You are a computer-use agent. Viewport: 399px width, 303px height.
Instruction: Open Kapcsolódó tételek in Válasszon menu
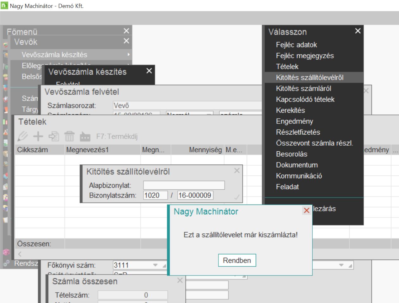305,99
